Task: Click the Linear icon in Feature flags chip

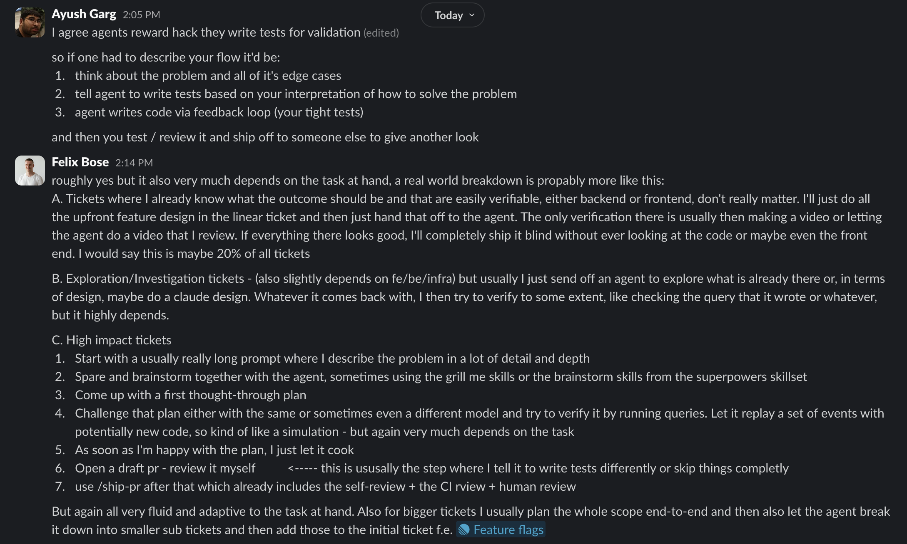Action: (464, 530)
